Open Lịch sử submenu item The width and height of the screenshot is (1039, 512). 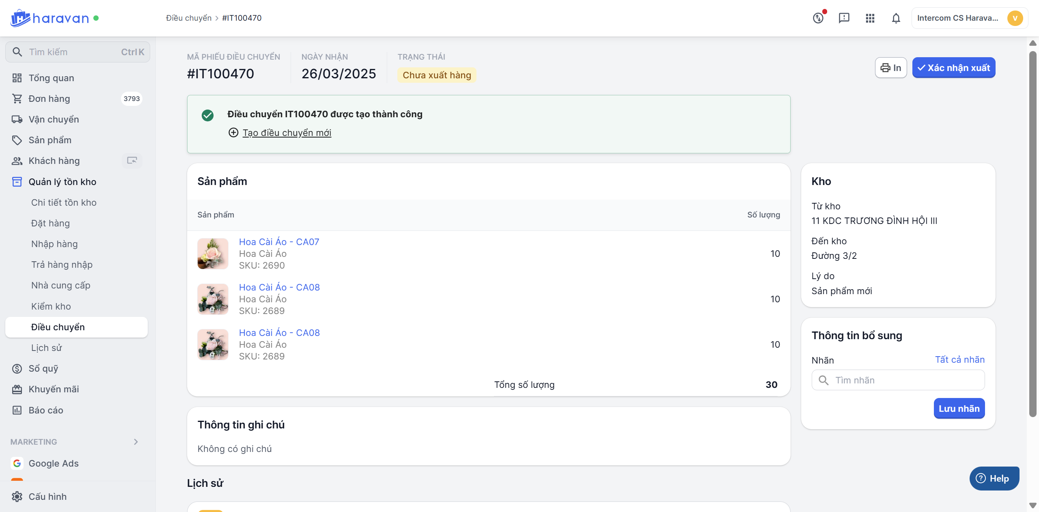[x=46, y=348]
